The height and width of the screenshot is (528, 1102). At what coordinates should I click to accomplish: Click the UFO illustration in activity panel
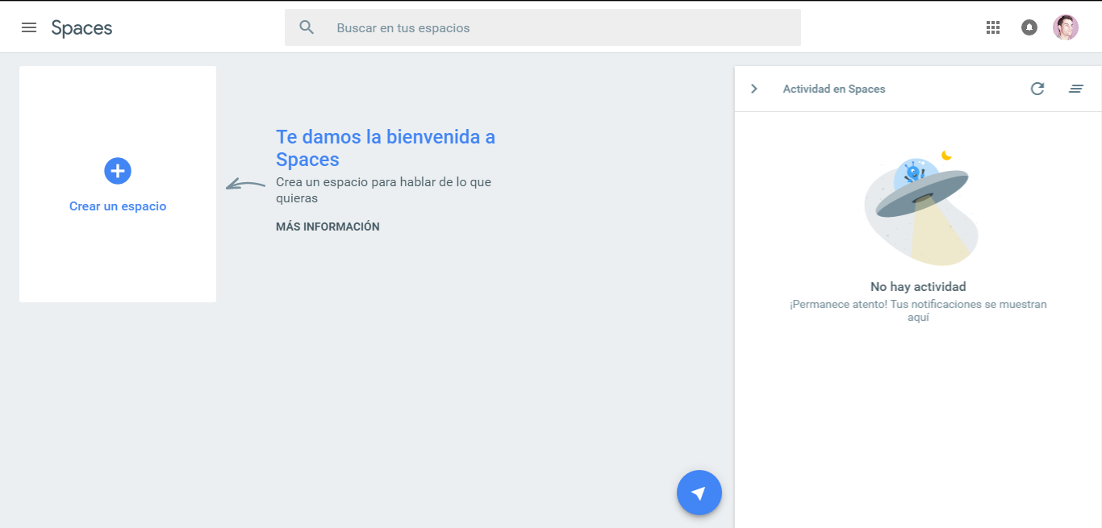coord(920,208)
